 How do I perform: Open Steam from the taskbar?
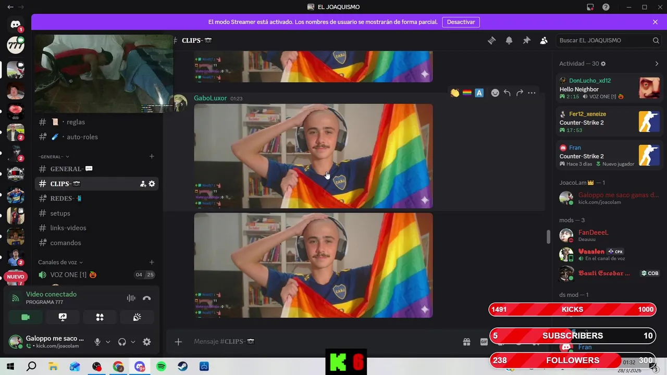(182, 367)
